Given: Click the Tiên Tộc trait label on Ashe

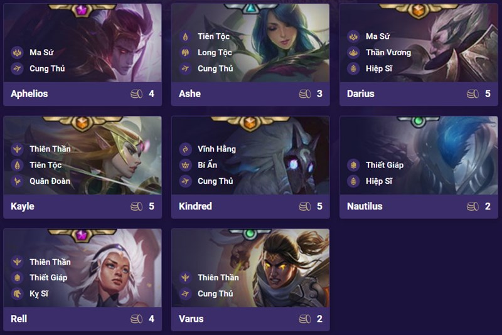Looking at the screenshot, I should (213, 36).
